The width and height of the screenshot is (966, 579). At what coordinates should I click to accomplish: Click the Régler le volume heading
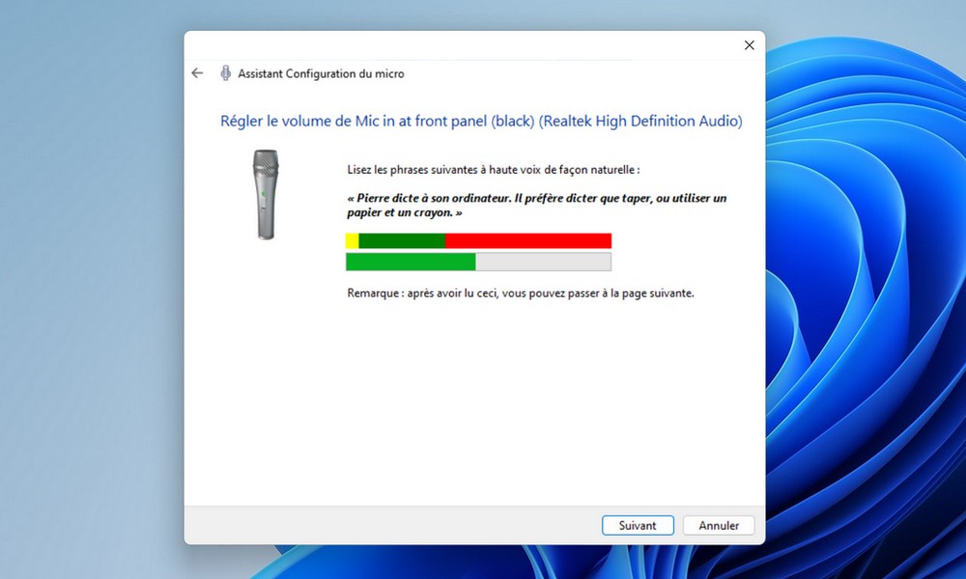(x=481, y=122)
